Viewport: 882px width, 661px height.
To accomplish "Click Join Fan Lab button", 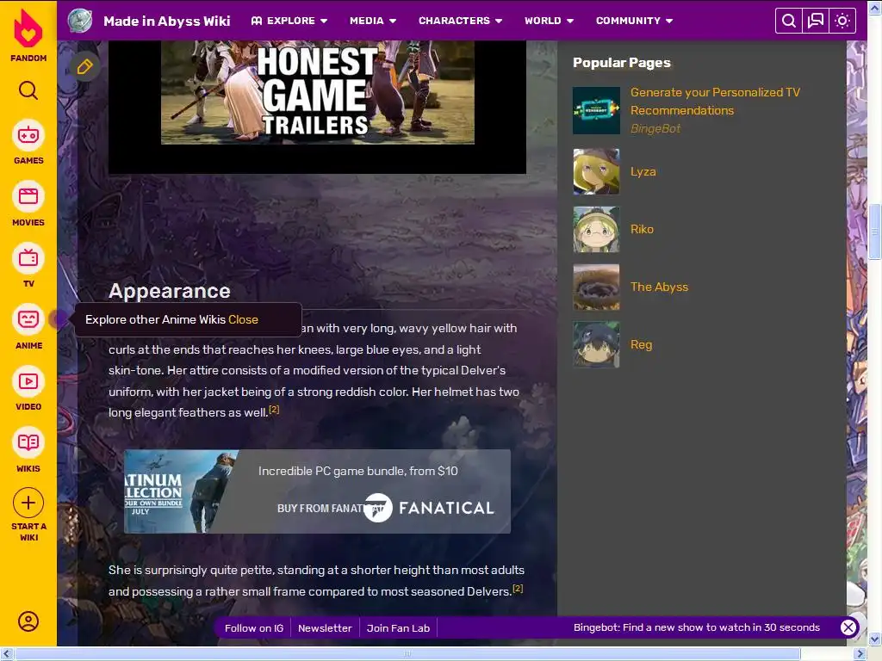I will pyautogui.click(x=398, y=627).
